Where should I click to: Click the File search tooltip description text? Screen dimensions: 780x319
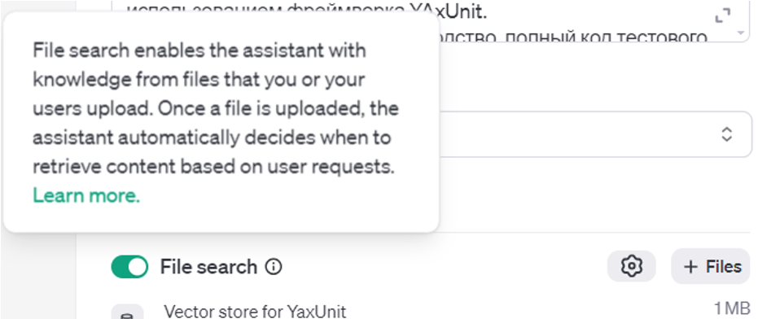[216, 108]
